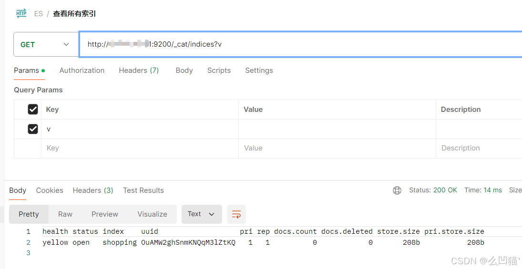Open the Test Results tab
Screen dimensions: 522x269
click(x=143, y=190)
